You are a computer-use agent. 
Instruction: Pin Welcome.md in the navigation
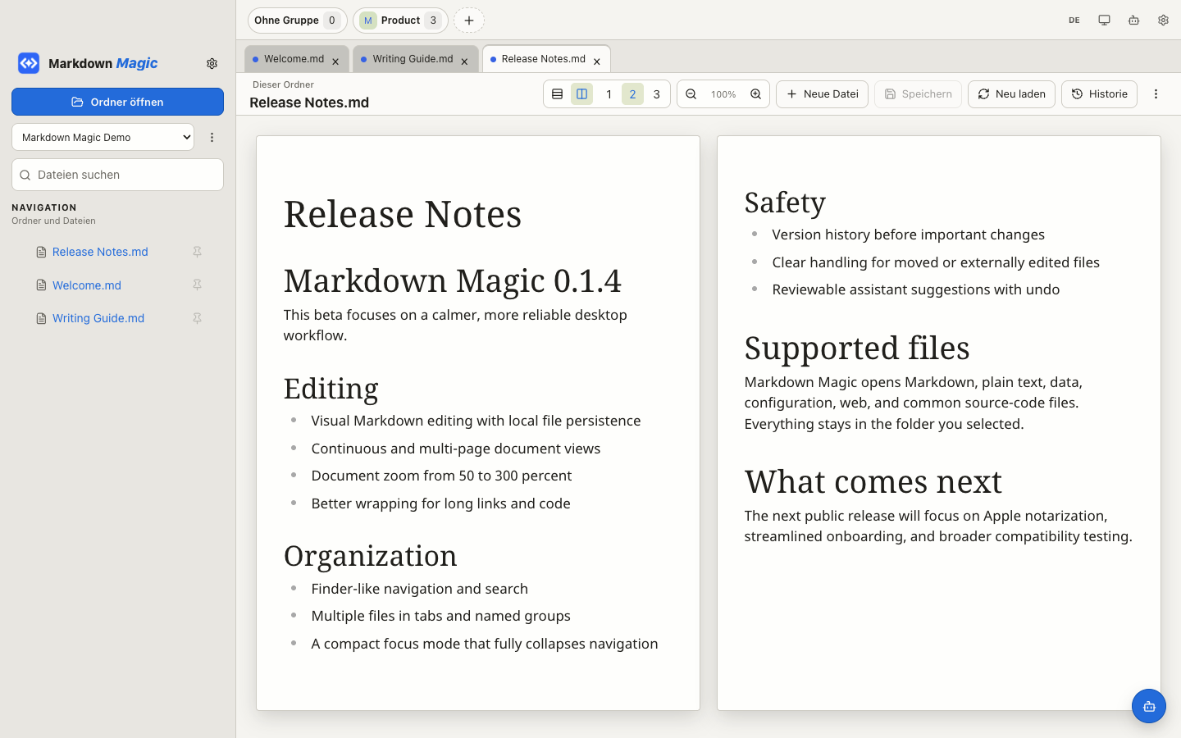197,285
